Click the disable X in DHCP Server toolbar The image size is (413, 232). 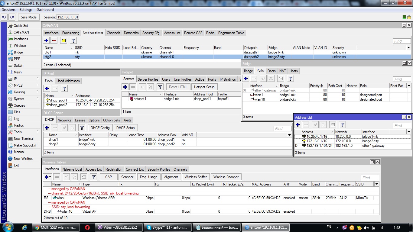click(x=72, y=128)
